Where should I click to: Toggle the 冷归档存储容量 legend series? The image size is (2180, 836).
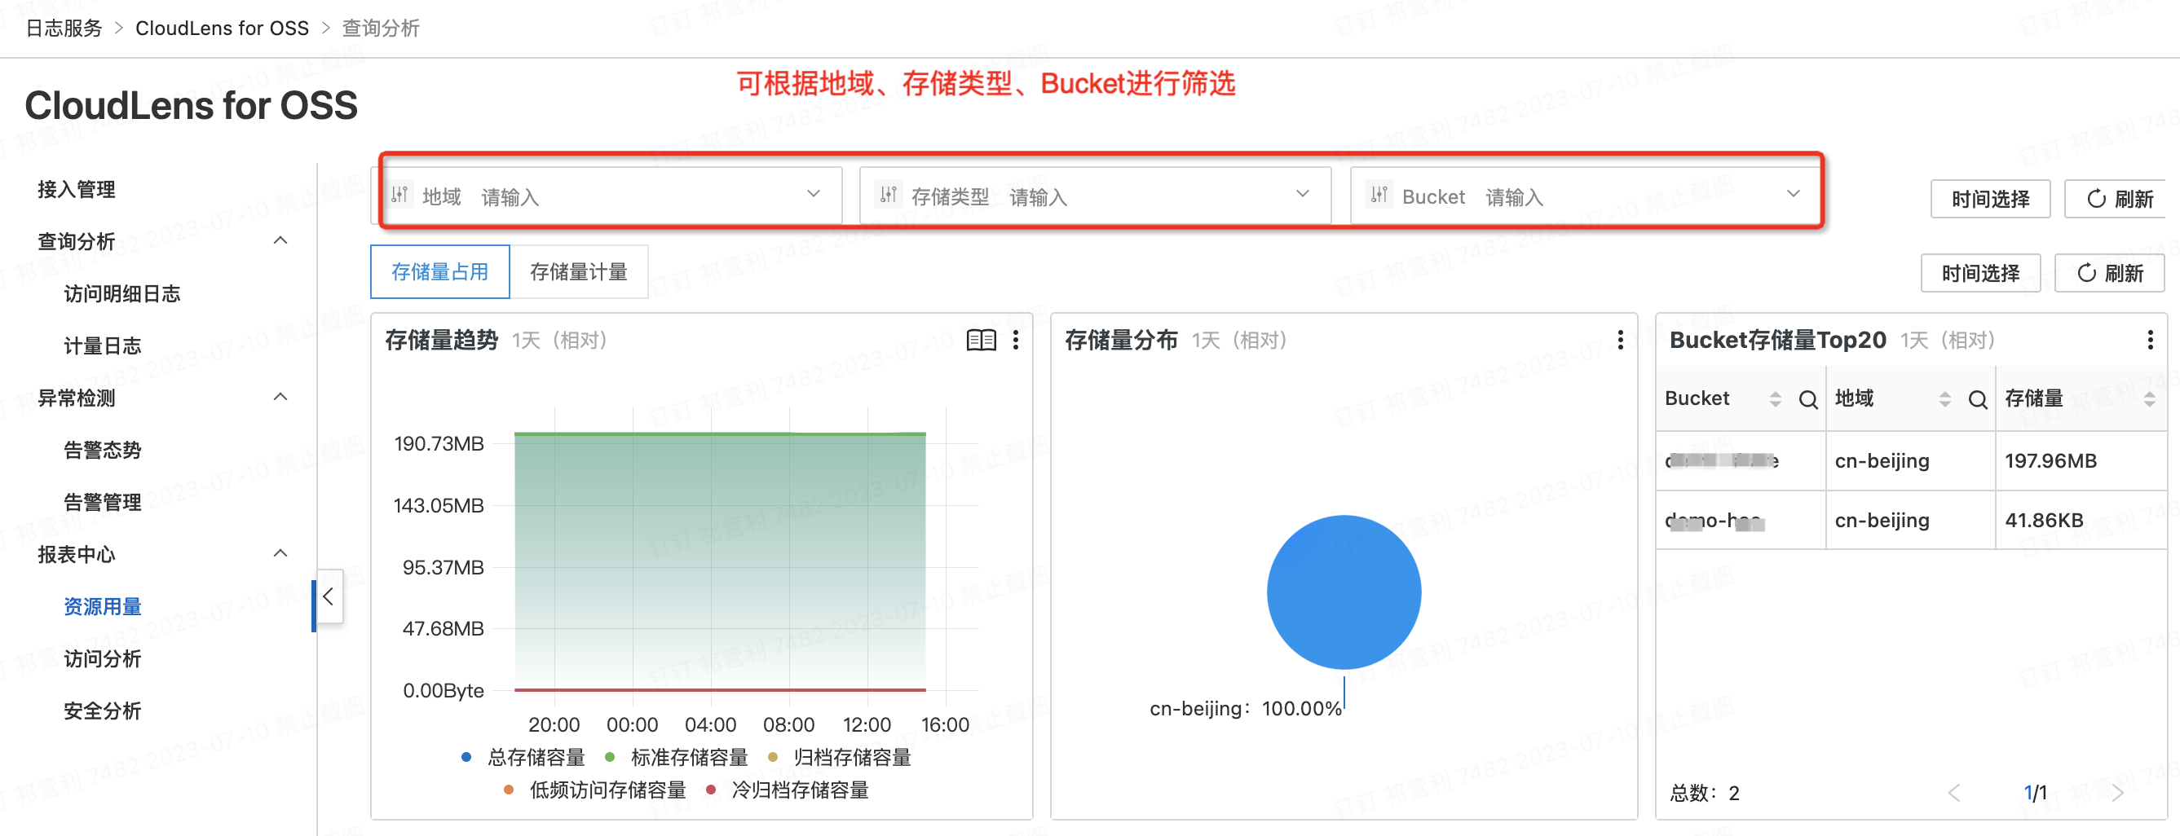pos(788,790)
